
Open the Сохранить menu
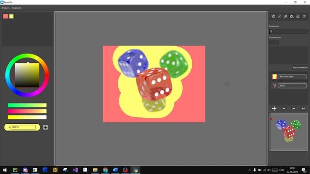pyautogui.click(x=17, y=8)
